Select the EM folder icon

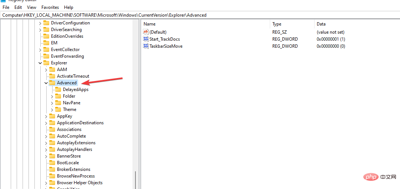[46, 43]
